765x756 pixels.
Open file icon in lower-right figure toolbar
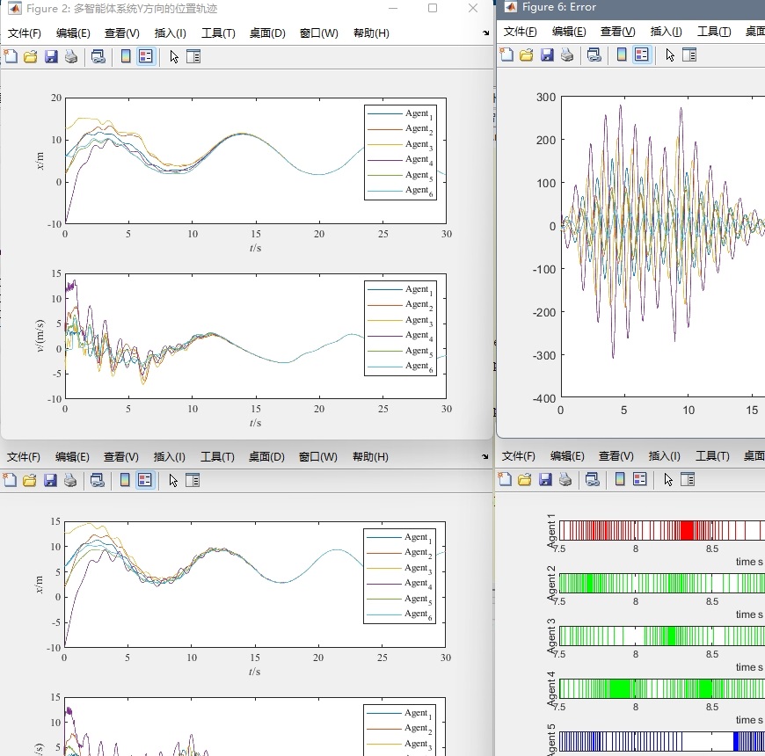tap(525, 479)
